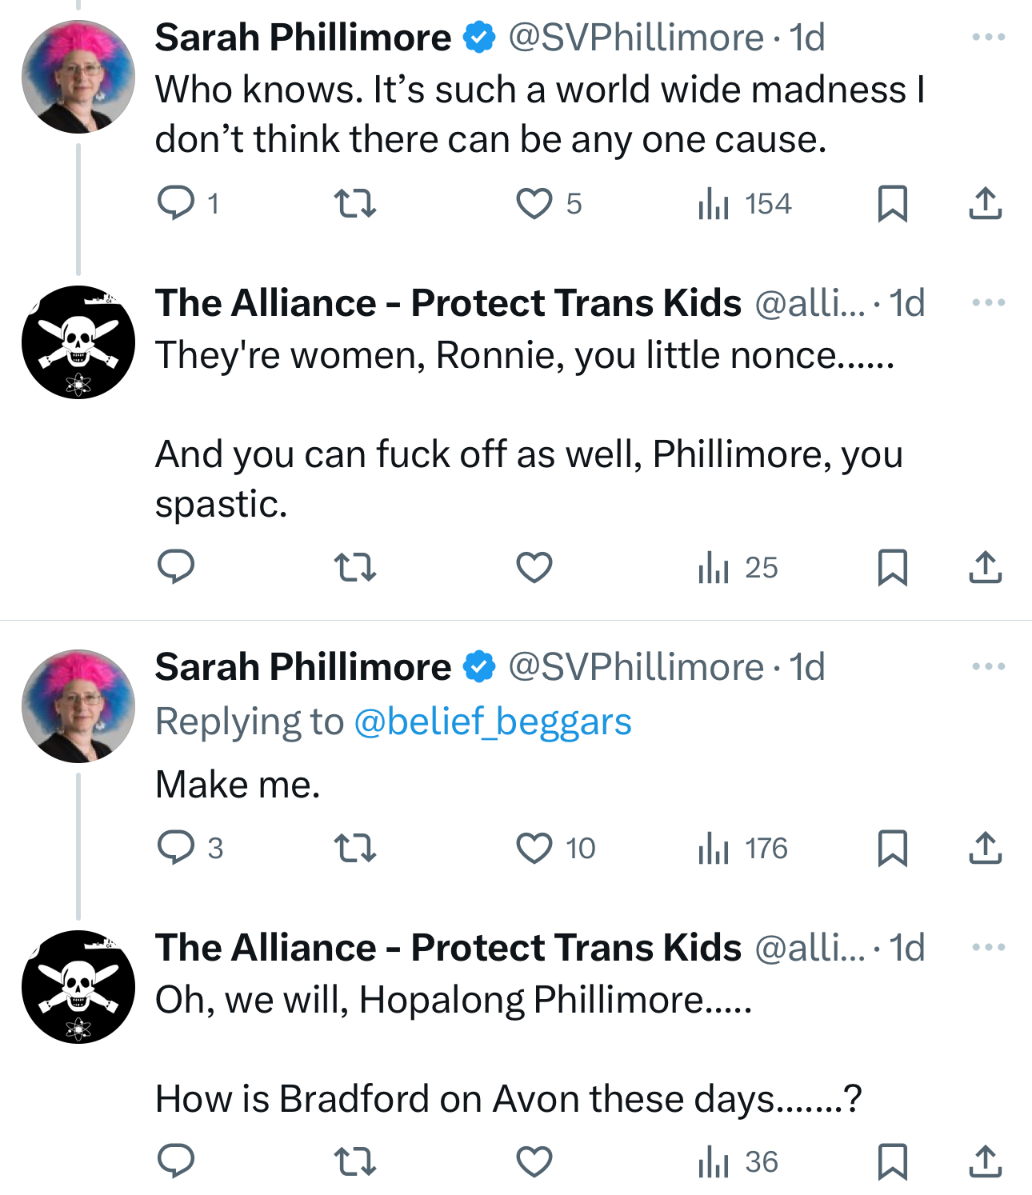Open more options on first Sarah Phillimore tweet
This screenshot has width=1032, height=1195.
988,37
